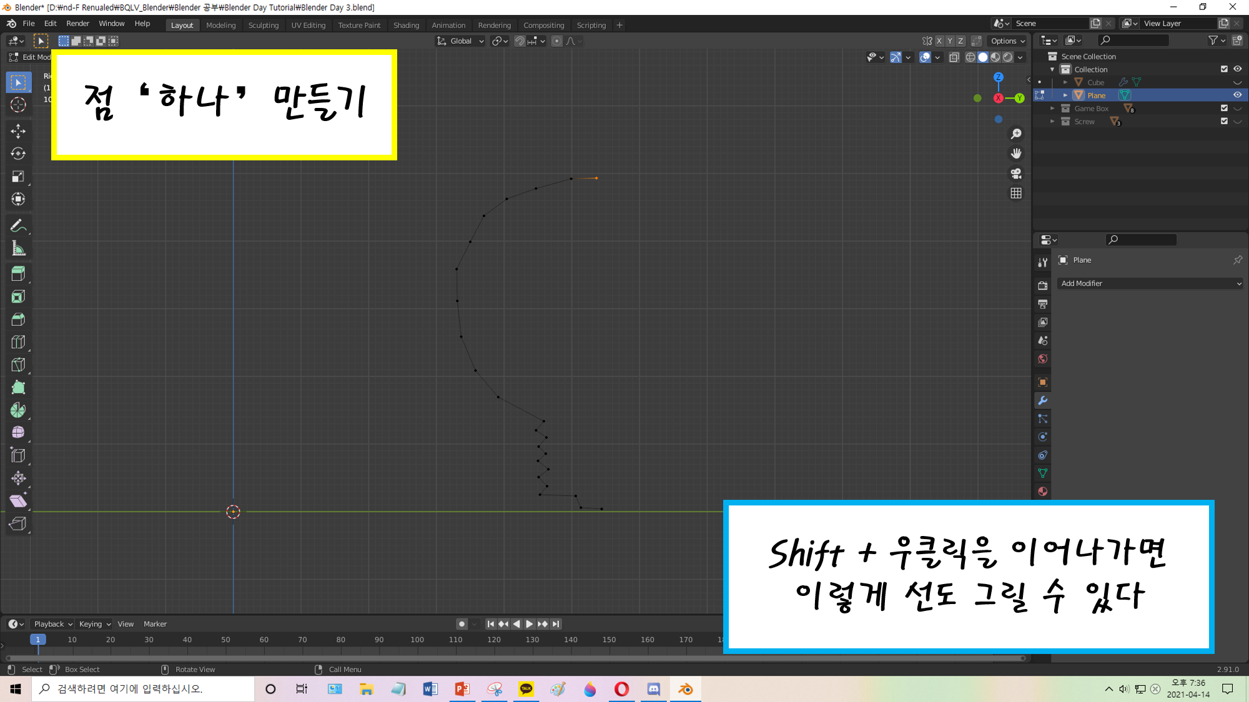Open Global transform orientation dropdown
This screenshot has width=1249, height=702.
[x=461, y=41]
